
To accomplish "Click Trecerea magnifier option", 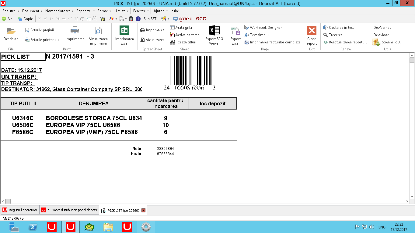I will [333, 35].
